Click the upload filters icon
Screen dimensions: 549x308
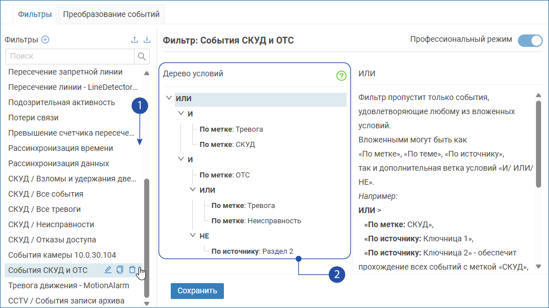tap(134, 40)
